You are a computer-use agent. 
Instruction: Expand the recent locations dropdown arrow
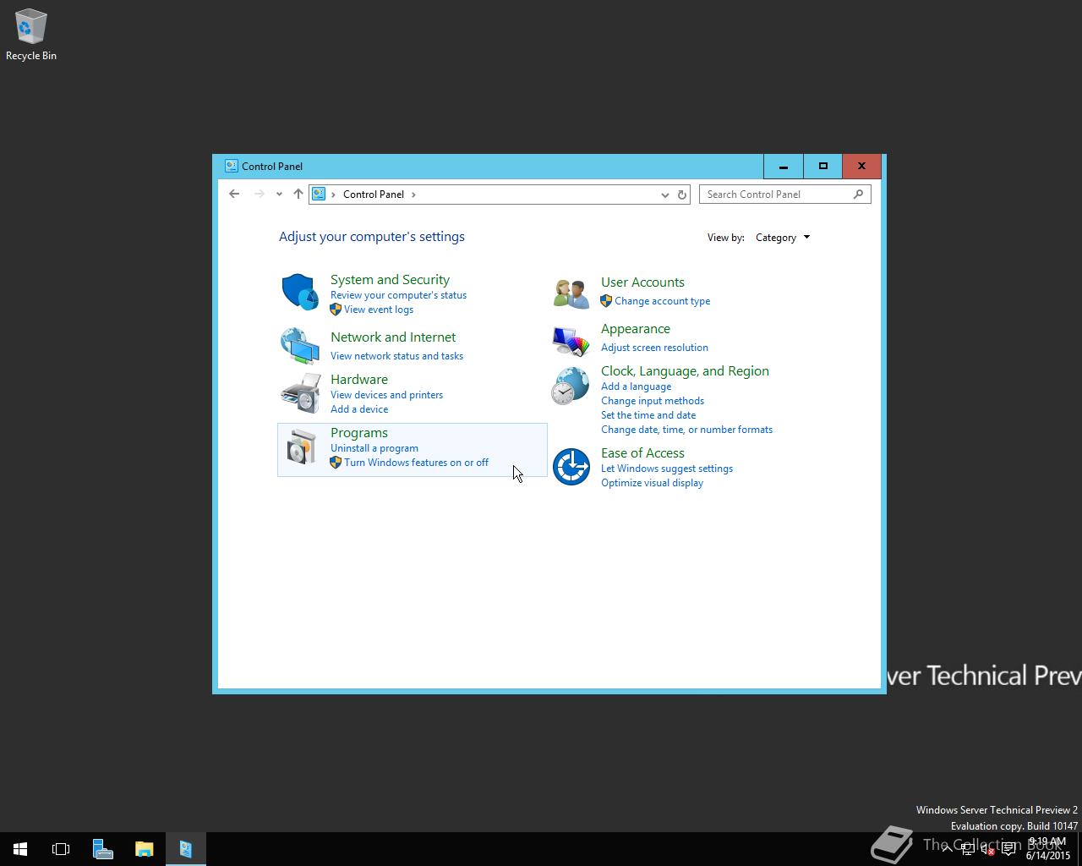click(x=279, y=195)
